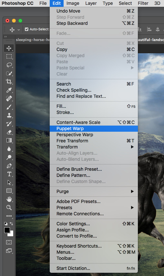Swap foreground and background colors

coord(11,224)
